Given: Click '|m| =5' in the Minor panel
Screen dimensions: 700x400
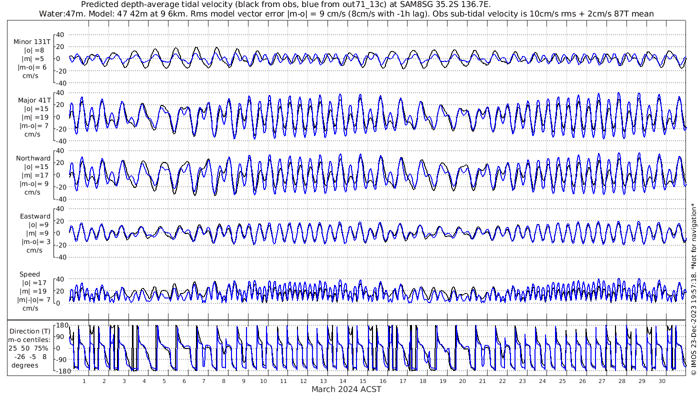Looking at the screenshot, I should point(34,58).
